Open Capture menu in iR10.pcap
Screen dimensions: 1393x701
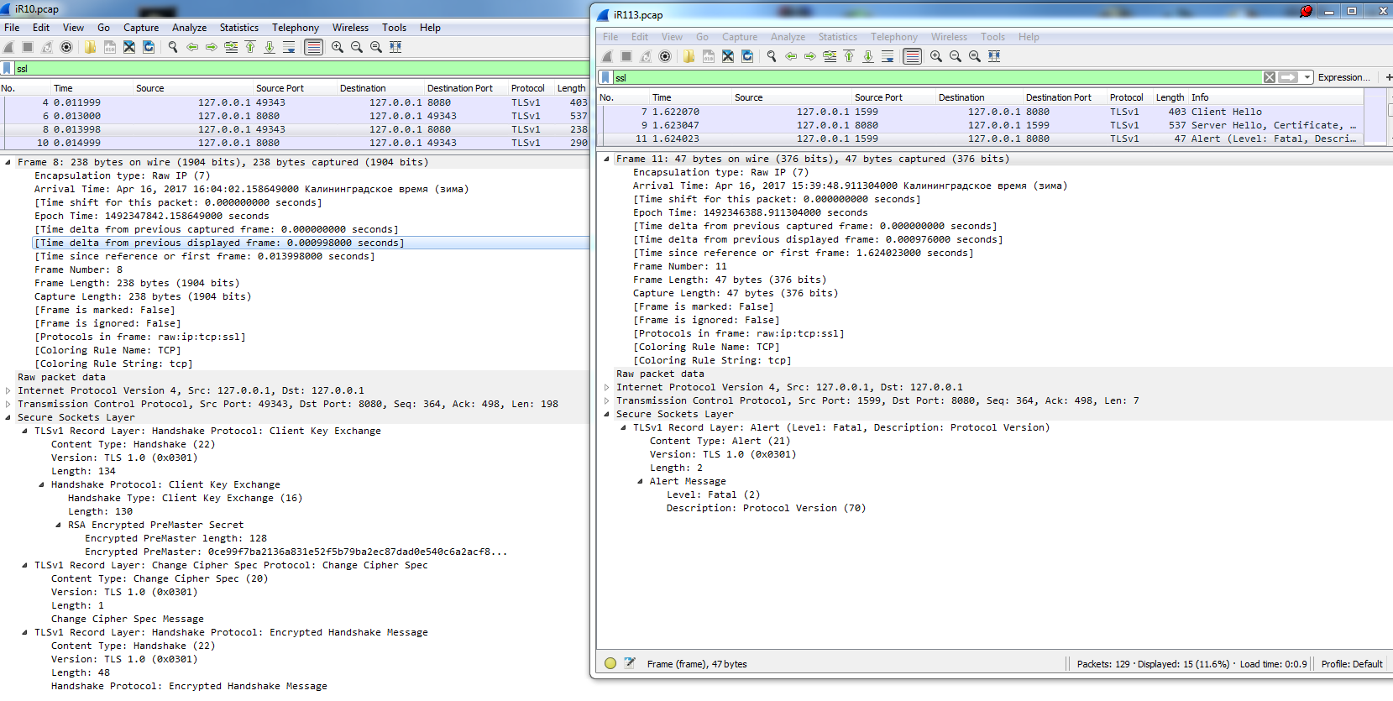click(x=141, y=28)
